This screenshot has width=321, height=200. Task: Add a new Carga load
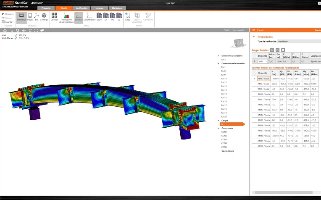point(128,16)
